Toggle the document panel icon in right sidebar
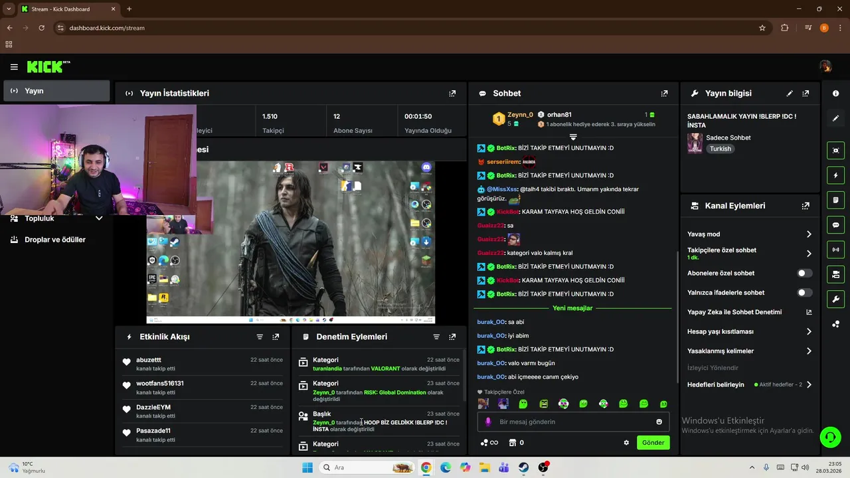 coord(835,200)
